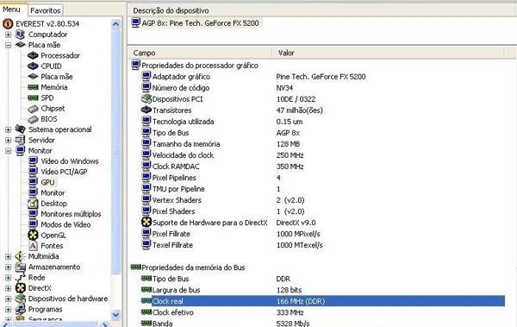Click the Memória RAM stick icon
The width and height of the screenshot is (517, 327).
pyautogui.click(x=33, y=87)
